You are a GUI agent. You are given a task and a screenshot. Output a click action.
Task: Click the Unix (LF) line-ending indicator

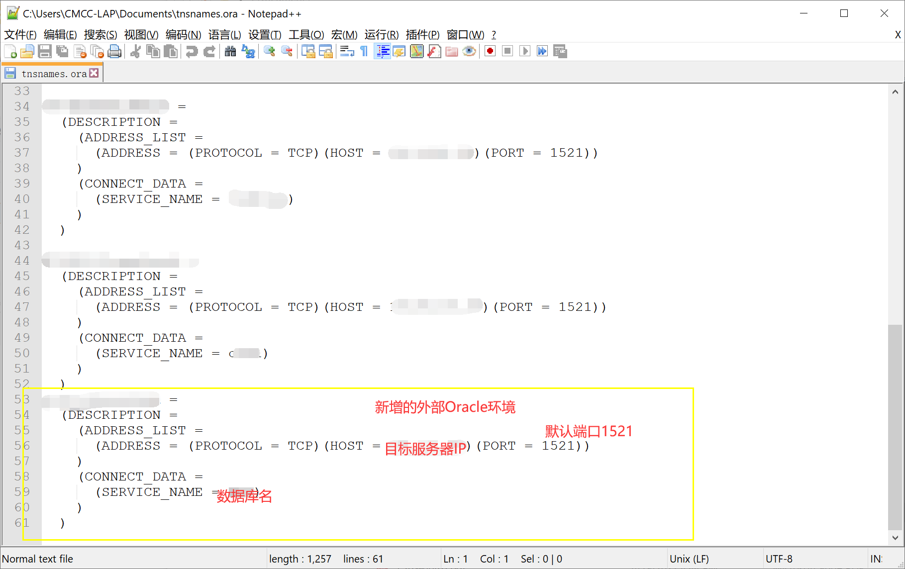point(689,559)
